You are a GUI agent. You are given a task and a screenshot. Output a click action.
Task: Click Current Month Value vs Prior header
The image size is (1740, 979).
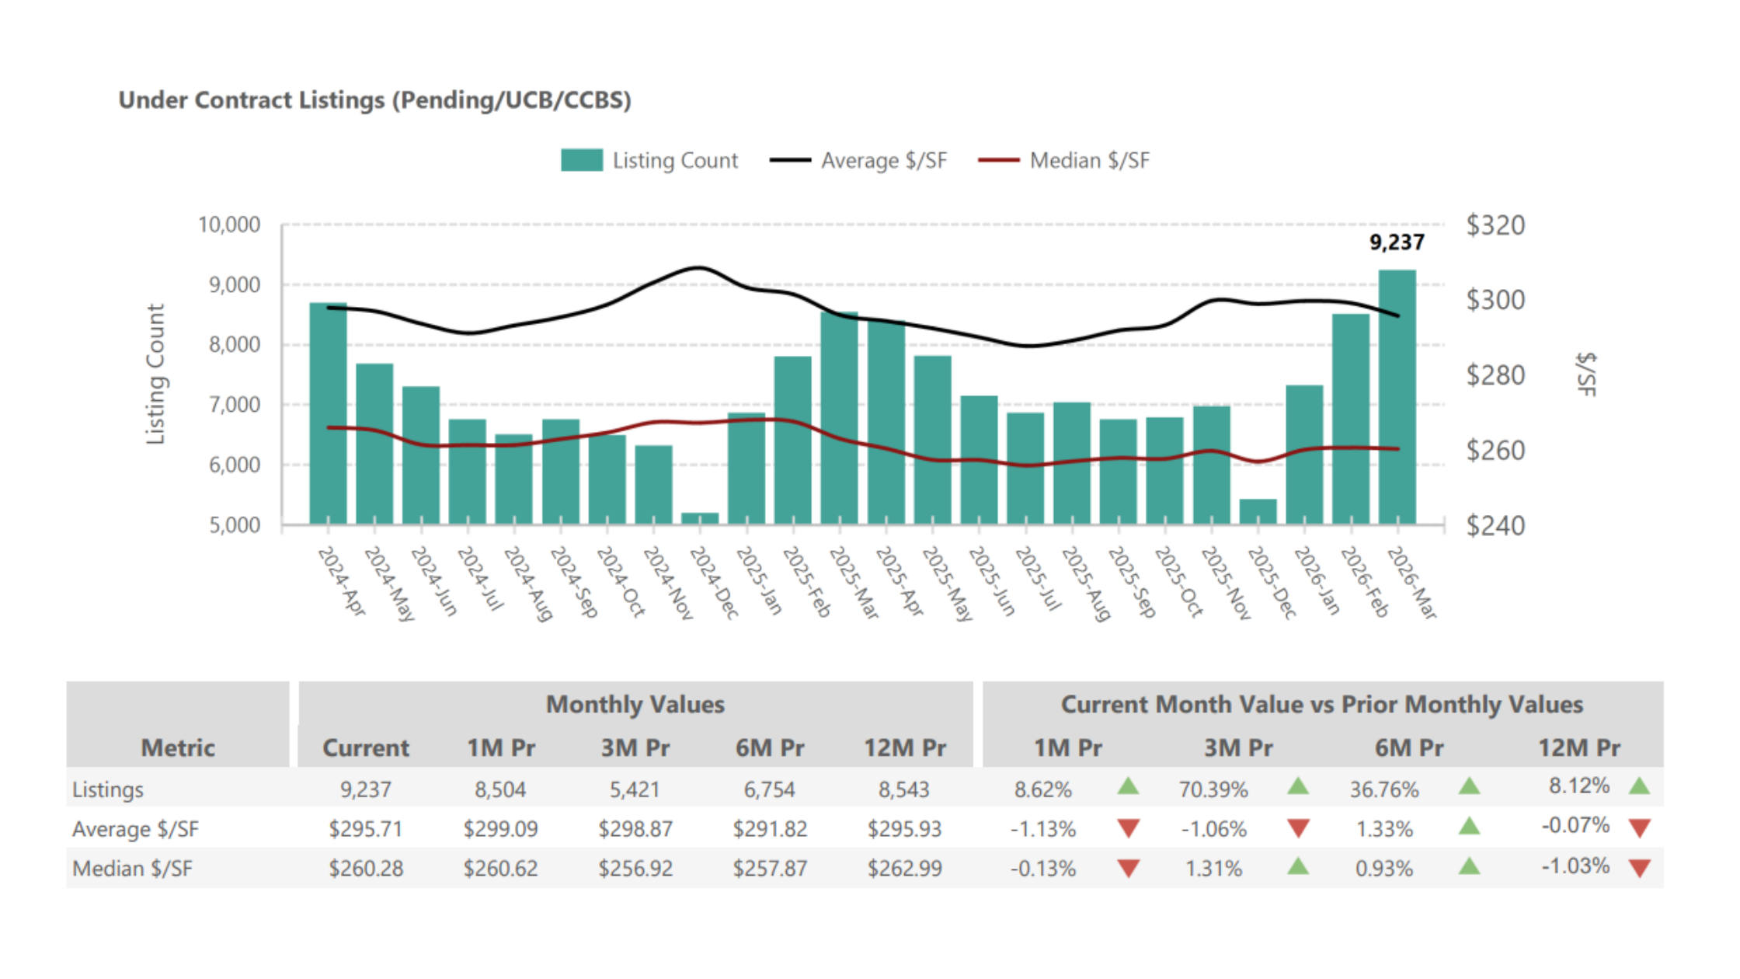pos(1321,704)
